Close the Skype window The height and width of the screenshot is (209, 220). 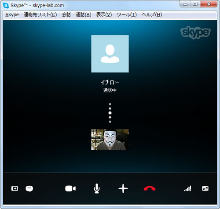(x=209, y=4)
